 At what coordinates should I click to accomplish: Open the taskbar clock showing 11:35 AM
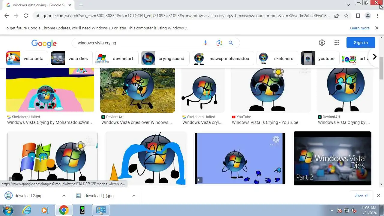point(369,210)
